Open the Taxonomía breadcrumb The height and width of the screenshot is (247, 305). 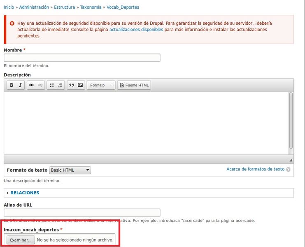coord(91,7)
